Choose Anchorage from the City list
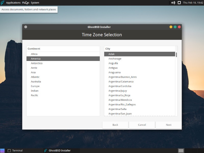 pos(115,59)
